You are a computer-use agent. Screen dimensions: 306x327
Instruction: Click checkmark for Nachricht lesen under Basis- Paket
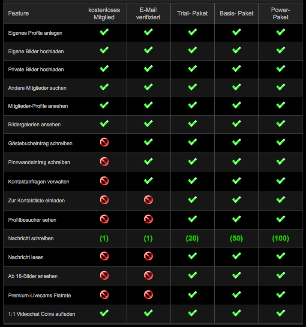(x=237, y=256)
